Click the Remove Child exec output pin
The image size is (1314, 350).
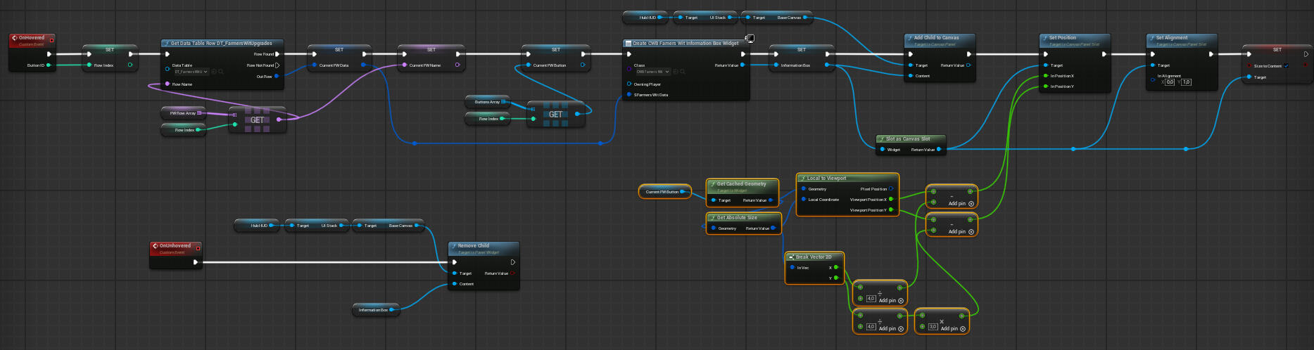512,262
